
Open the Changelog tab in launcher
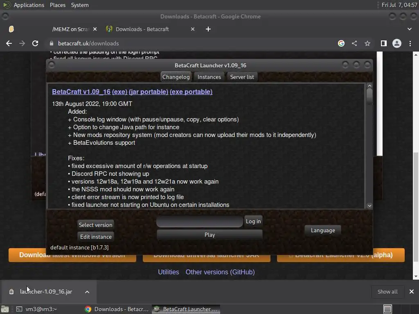tap(176, 77)
